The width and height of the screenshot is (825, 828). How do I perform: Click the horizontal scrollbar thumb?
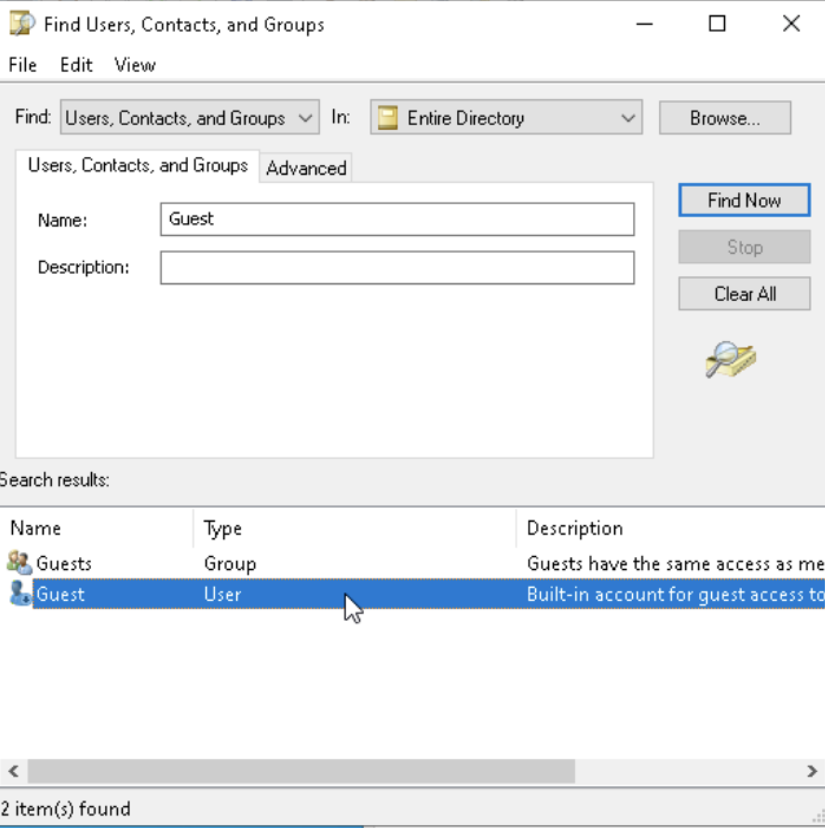click(x=301, y=771)
